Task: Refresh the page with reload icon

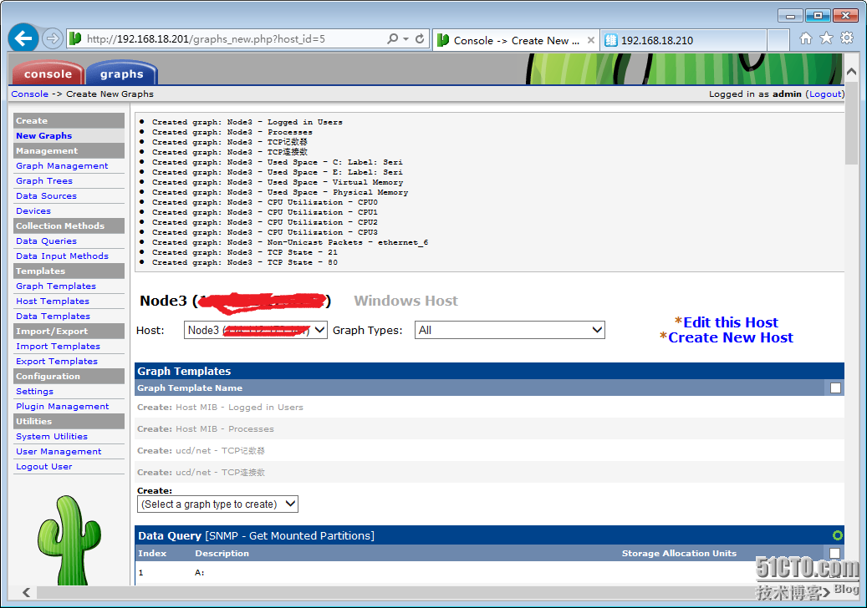Action: point(420,38)
